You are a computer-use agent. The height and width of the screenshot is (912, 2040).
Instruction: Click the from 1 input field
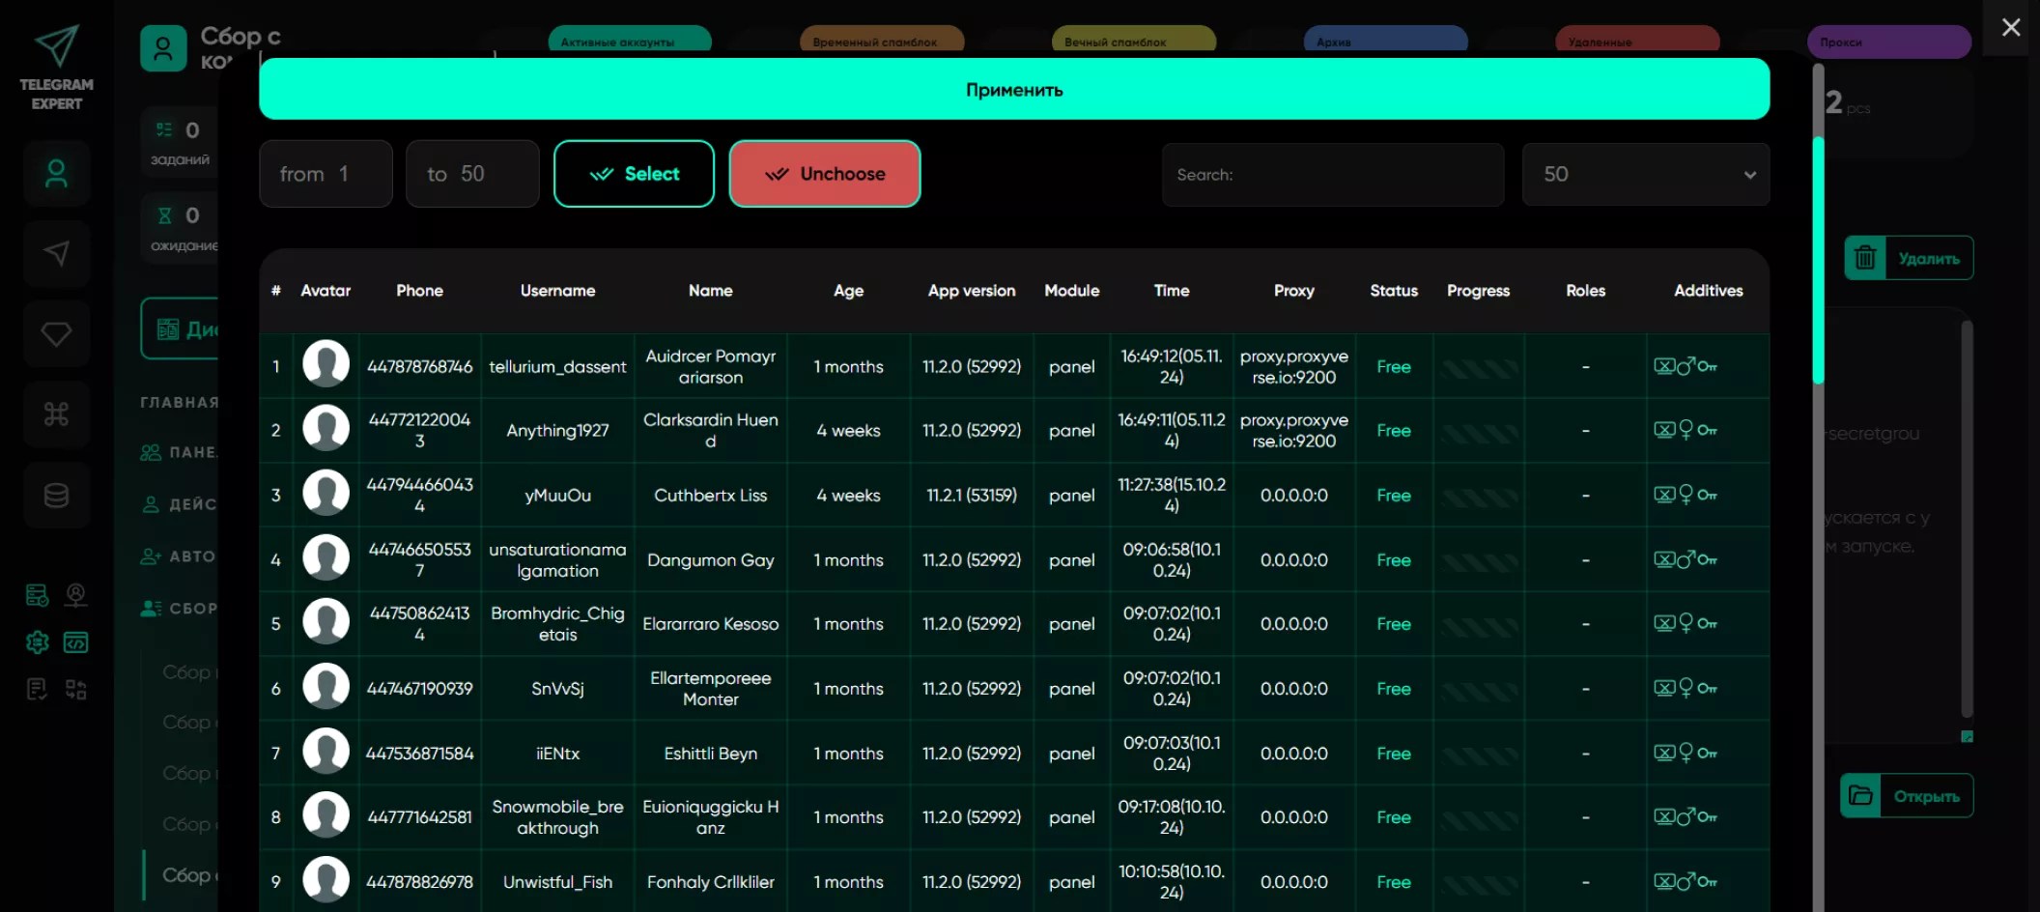coord(326,174)
